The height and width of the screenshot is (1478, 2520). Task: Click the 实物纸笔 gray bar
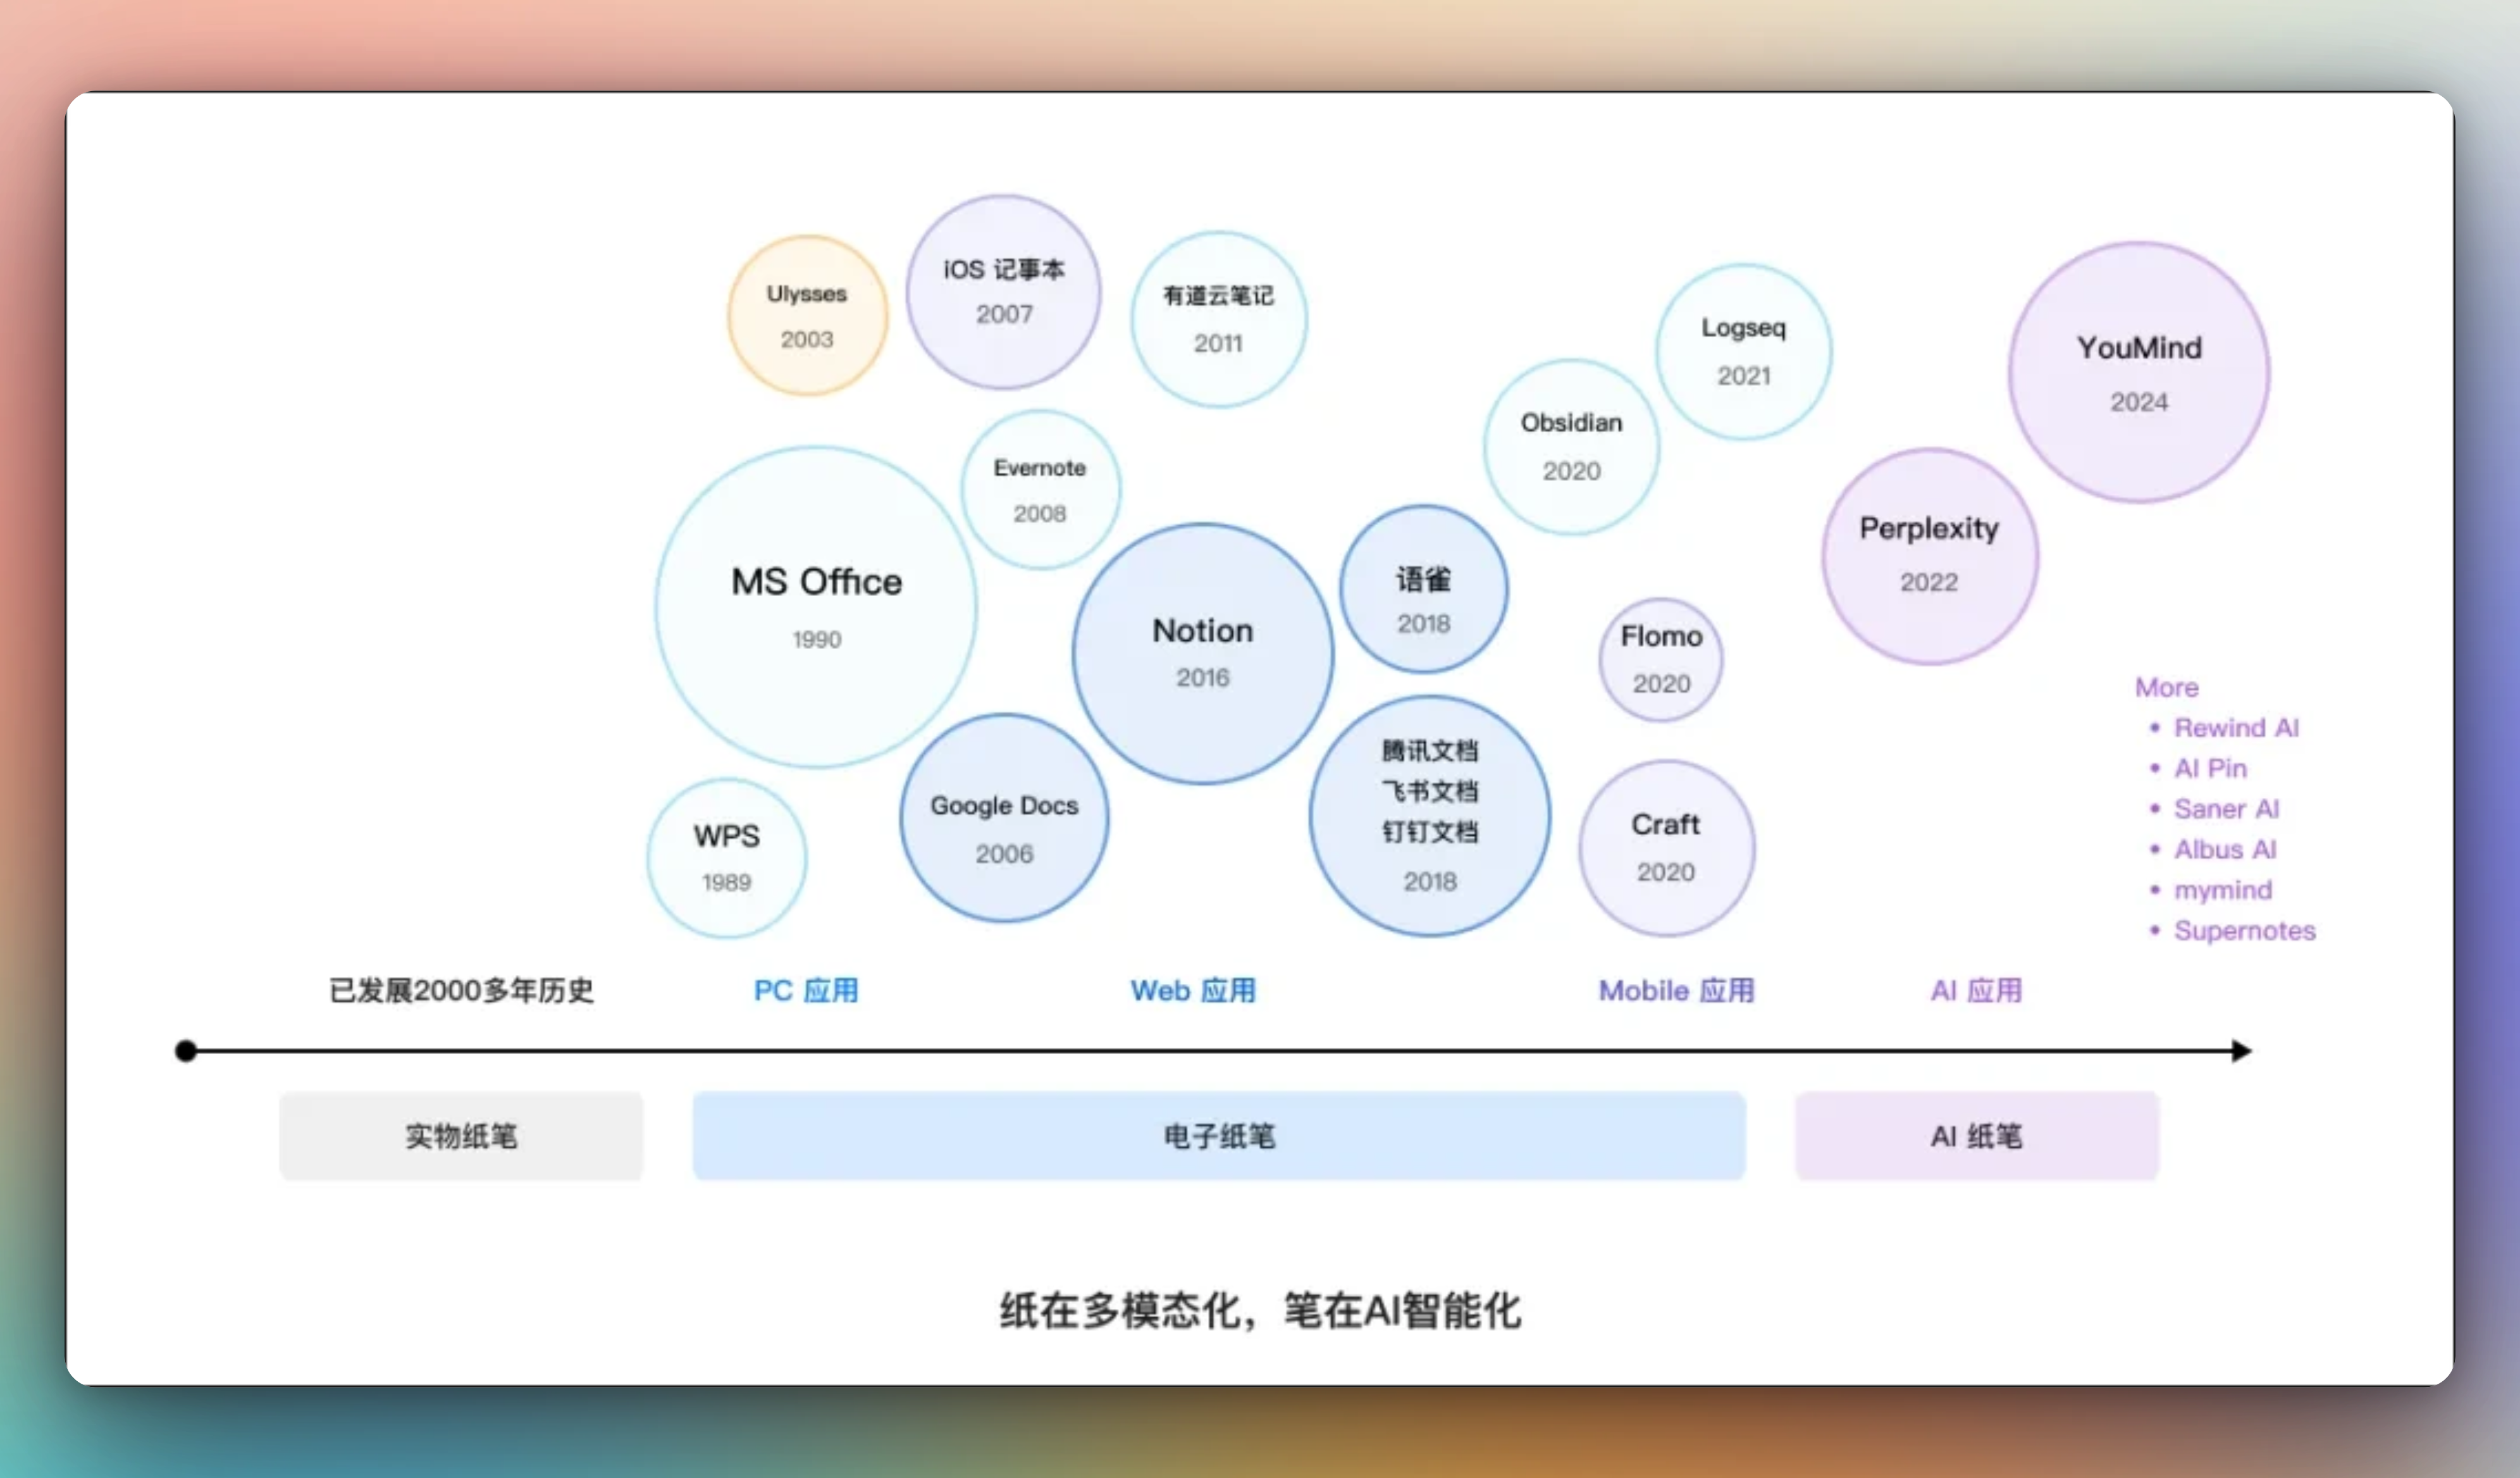(x=461, y=1136)
